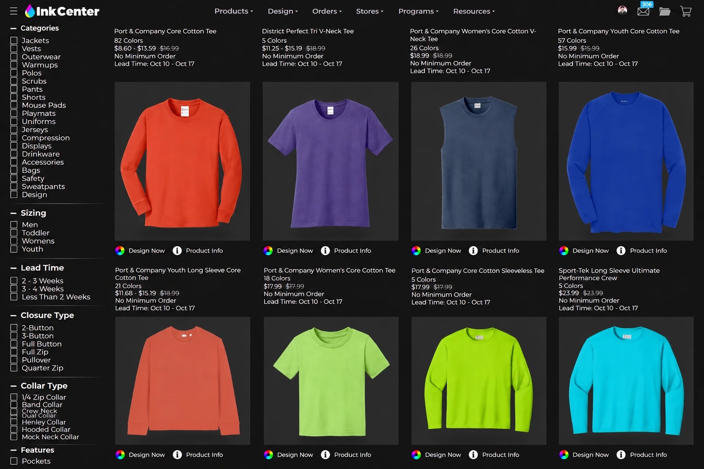Open the Programs menu
This screenshot has width=704, height=469.
tap(418, 11)
